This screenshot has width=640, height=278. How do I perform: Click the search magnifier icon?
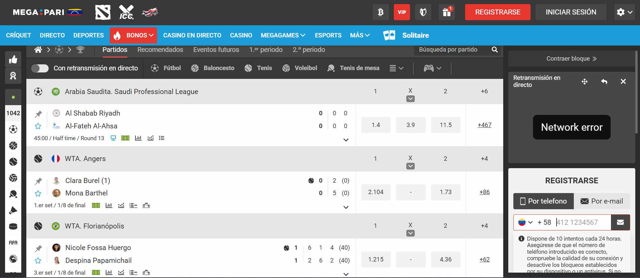click(495, 50)
